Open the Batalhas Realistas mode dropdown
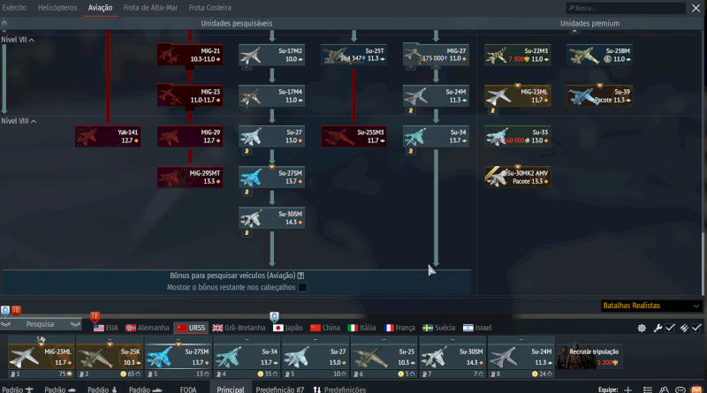 651,306
